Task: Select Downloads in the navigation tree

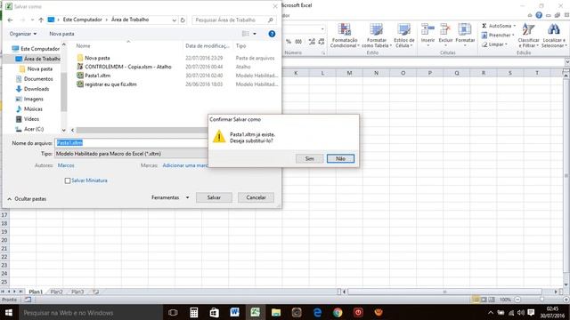Action: (x=33, y=89)
